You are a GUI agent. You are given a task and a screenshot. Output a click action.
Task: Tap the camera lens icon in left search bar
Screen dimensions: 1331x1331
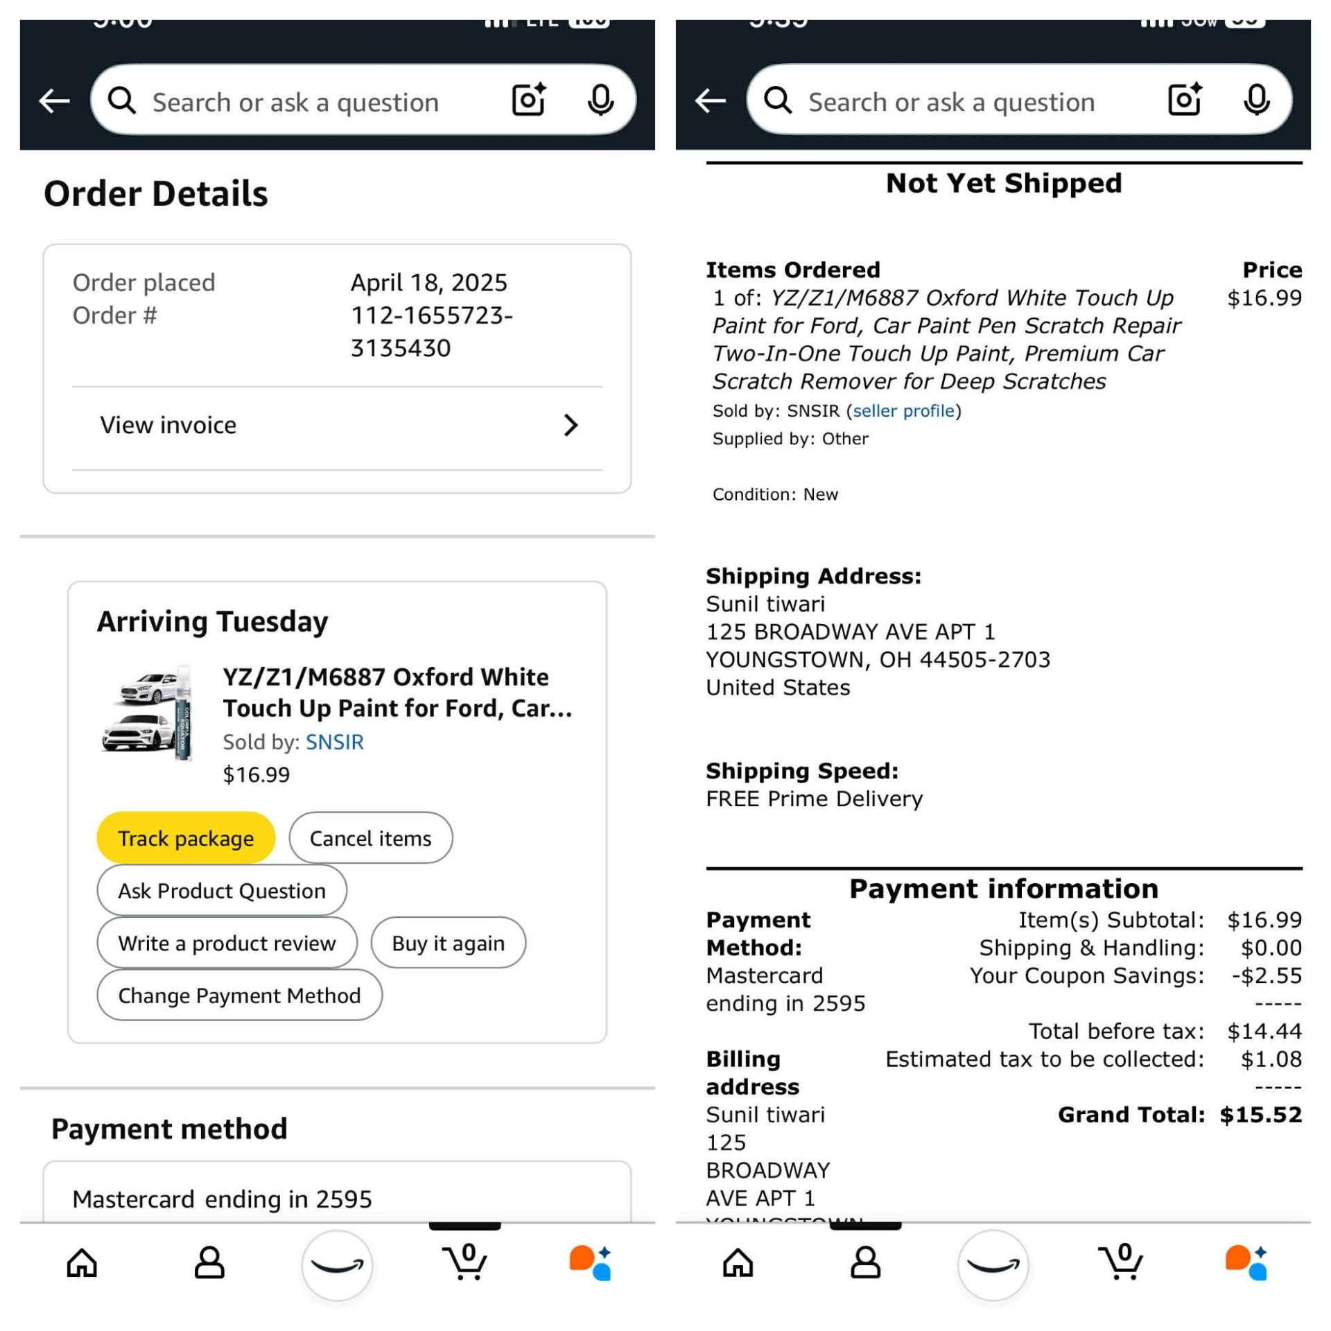point(529,100)
